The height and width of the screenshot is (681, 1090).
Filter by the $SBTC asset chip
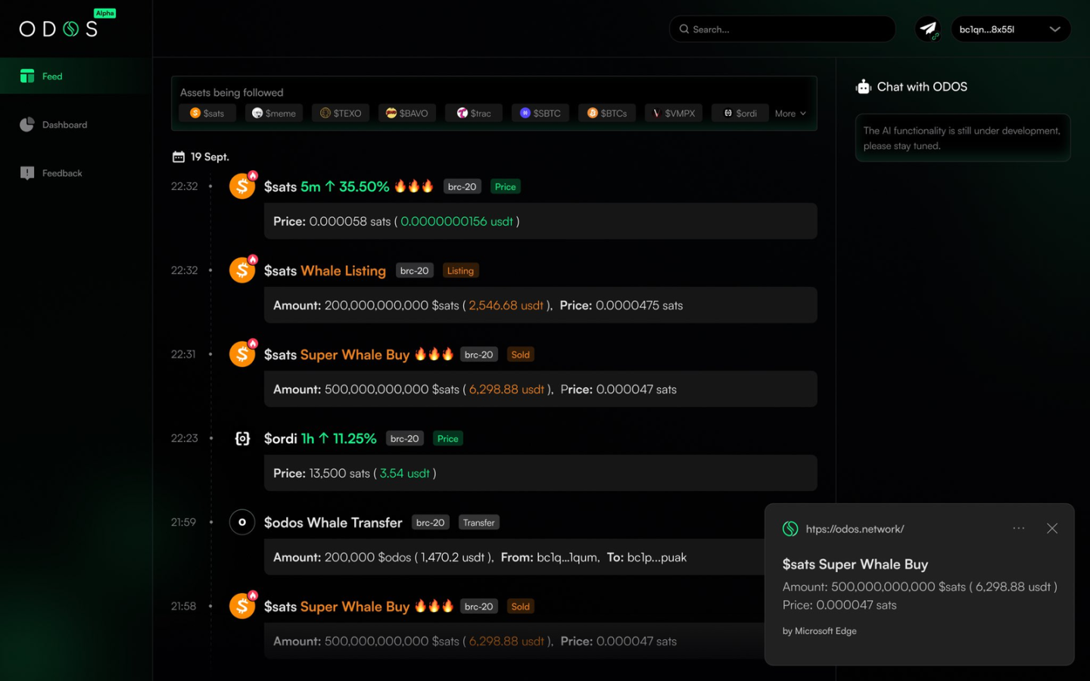click(x=540, y=113)
